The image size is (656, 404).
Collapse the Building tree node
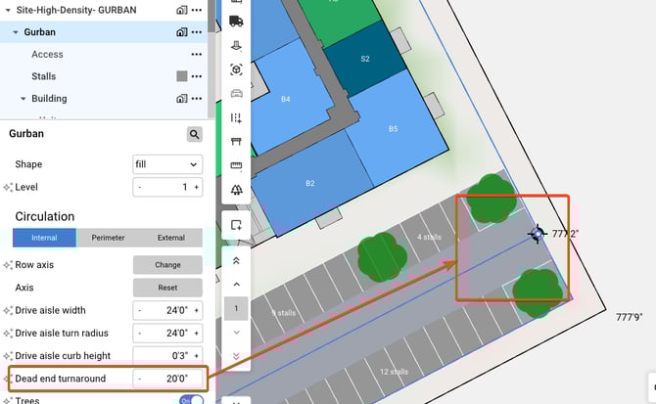tap(23, 99)
